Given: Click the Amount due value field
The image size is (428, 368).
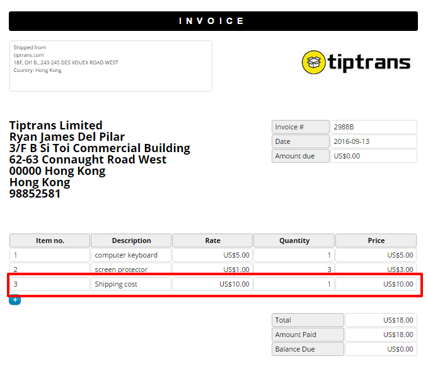Looking at the screenshot, I should pos(373,156).
